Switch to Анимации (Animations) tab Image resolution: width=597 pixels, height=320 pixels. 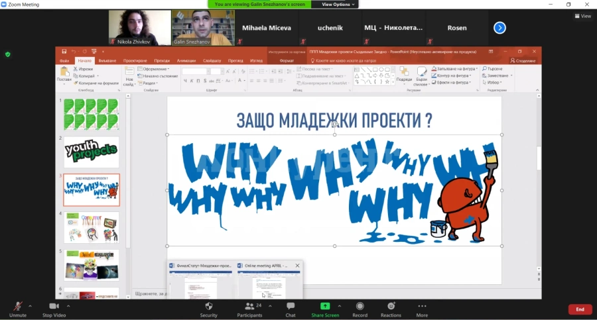click(x=186, y=61)
